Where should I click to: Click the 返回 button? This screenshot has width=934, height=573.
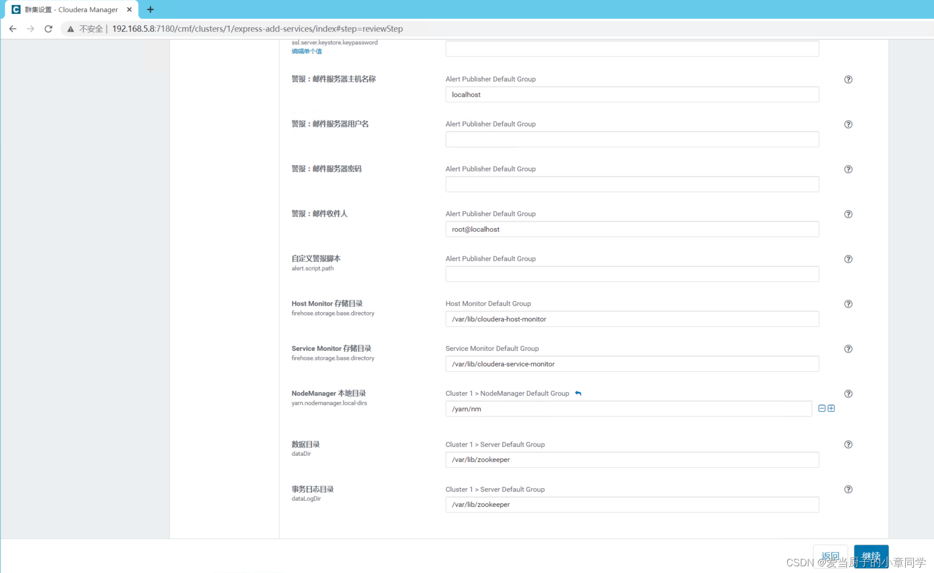(831, 556)
